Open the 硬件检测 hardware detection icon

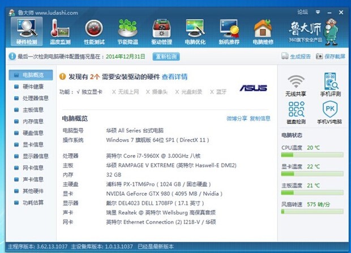tap(27, 31)
